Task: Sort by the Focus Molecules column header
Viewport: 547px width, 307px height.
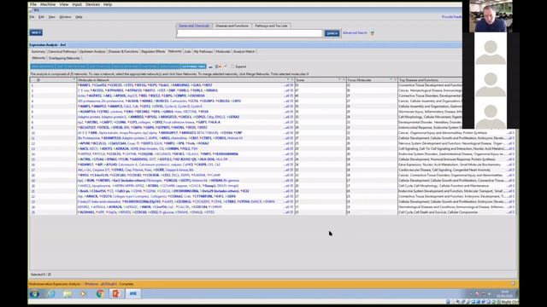Action: click(372, 80)
